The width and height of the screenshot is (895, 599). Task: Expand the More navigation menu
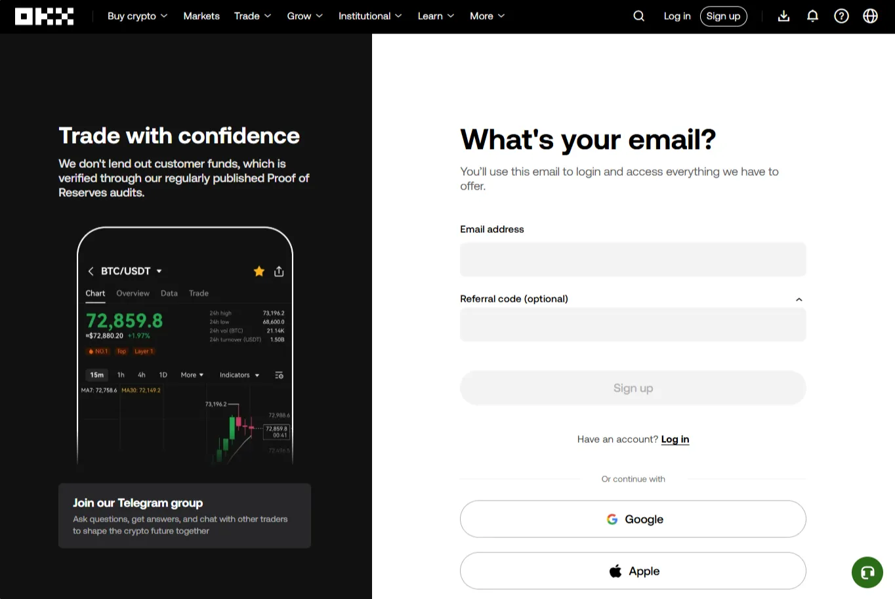[x=487, y=16]
